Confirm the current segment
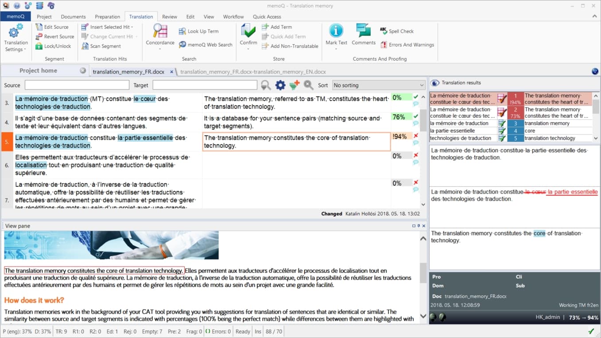Screen dimensions: 601x338 248,35
